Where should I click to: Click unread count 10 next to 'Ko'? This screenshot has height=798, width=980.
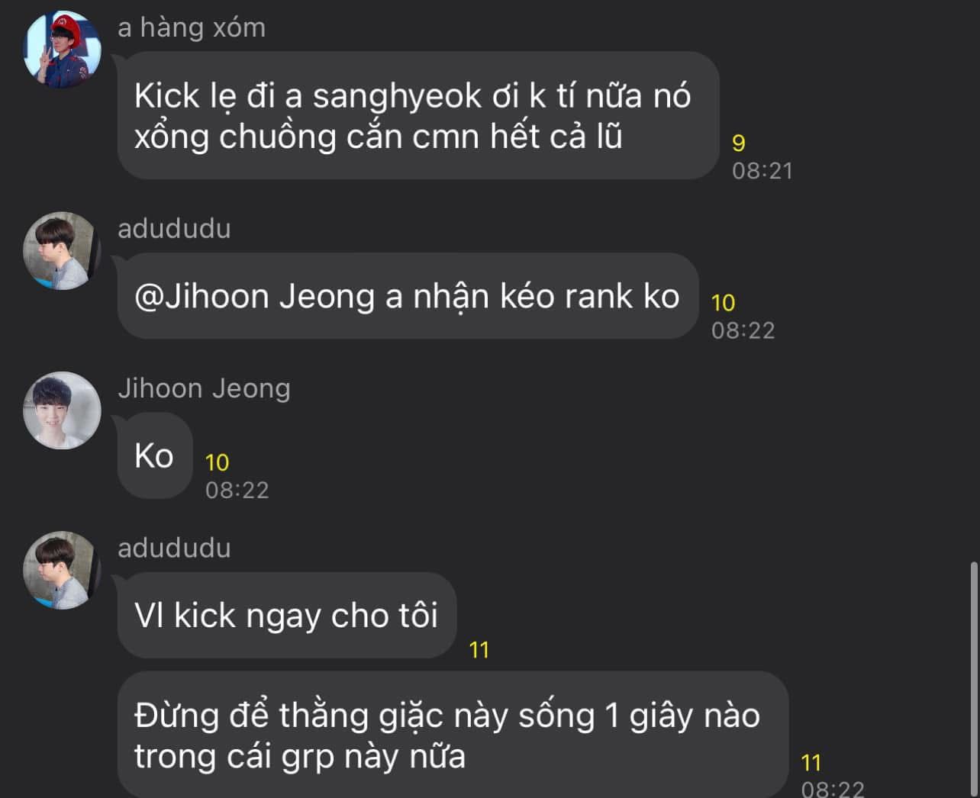click(217, 462)
